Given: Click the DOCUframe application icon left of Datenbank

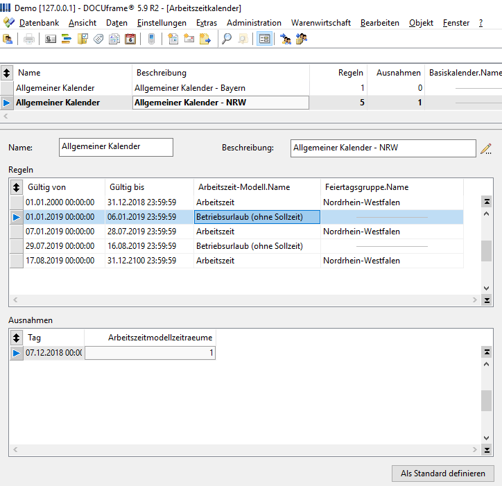Looking at the screenshot, I should coord(9,22).
